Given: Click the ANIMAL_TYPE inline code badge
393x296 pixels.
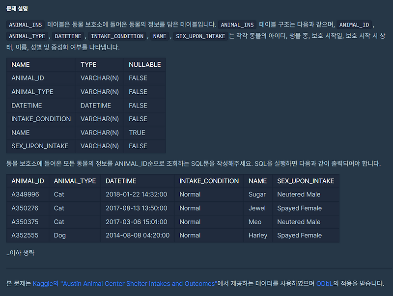Looking at the screenshot, I should point(27,36).
